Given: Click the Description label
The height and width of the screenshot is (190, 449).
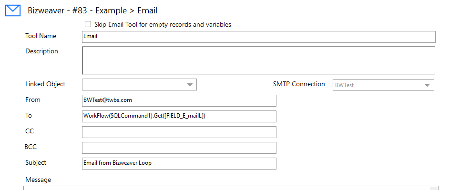Looking at the screenshot, I should (x=41, y=51).
